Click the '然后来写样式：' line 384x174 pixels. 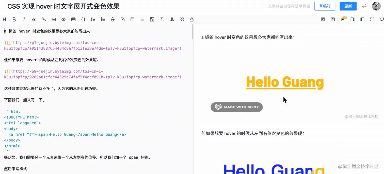(17, 169)
